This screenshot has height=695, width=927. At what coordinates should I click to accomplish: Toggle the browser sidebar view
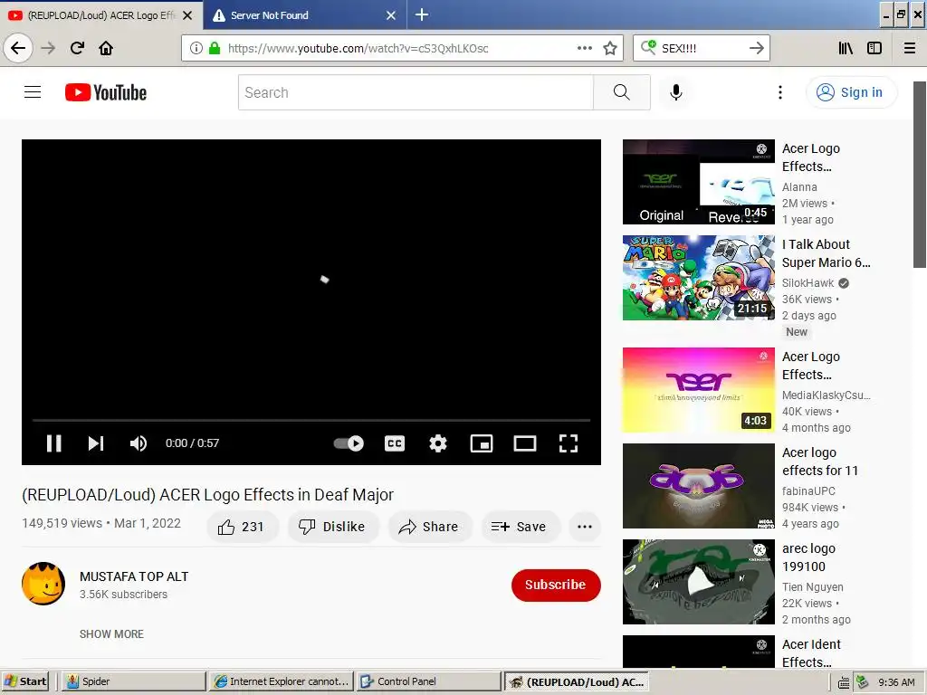874,49
